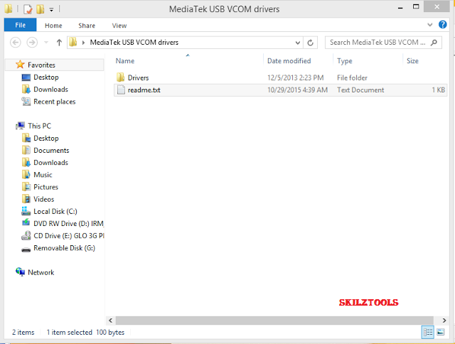
Task: Open Downloads under This PC
Action: tap(50, 163)
